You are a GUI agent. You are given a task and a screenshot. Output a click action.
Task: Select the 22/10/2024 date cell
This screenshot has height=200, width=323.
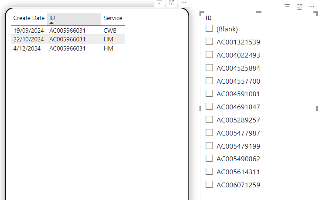28,39
